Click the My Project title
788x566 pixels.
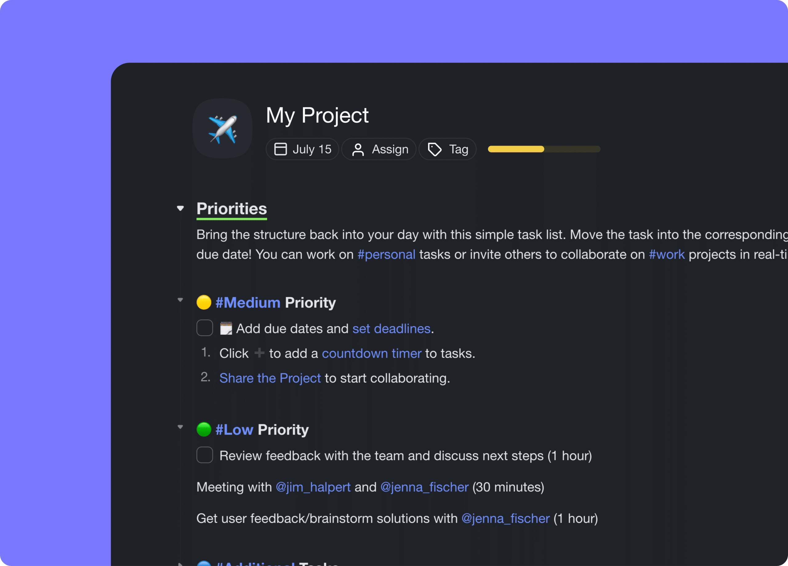point(317,116)
